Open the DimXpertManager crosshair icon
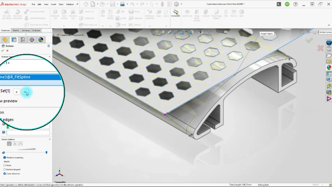The height and width of the screenshot is (187, 332). click(x=32, y=40)
